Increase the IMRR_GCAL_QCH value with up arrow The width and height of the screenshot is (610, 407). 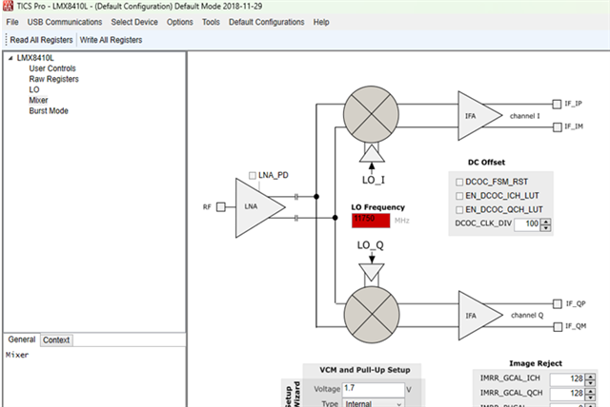tap(591, 391)
